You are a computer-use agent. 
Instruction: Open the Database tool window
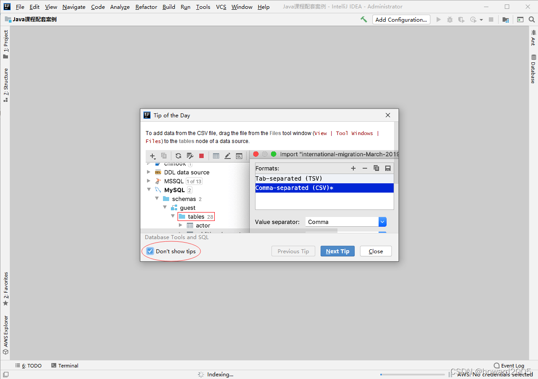(x=533, y=69)
